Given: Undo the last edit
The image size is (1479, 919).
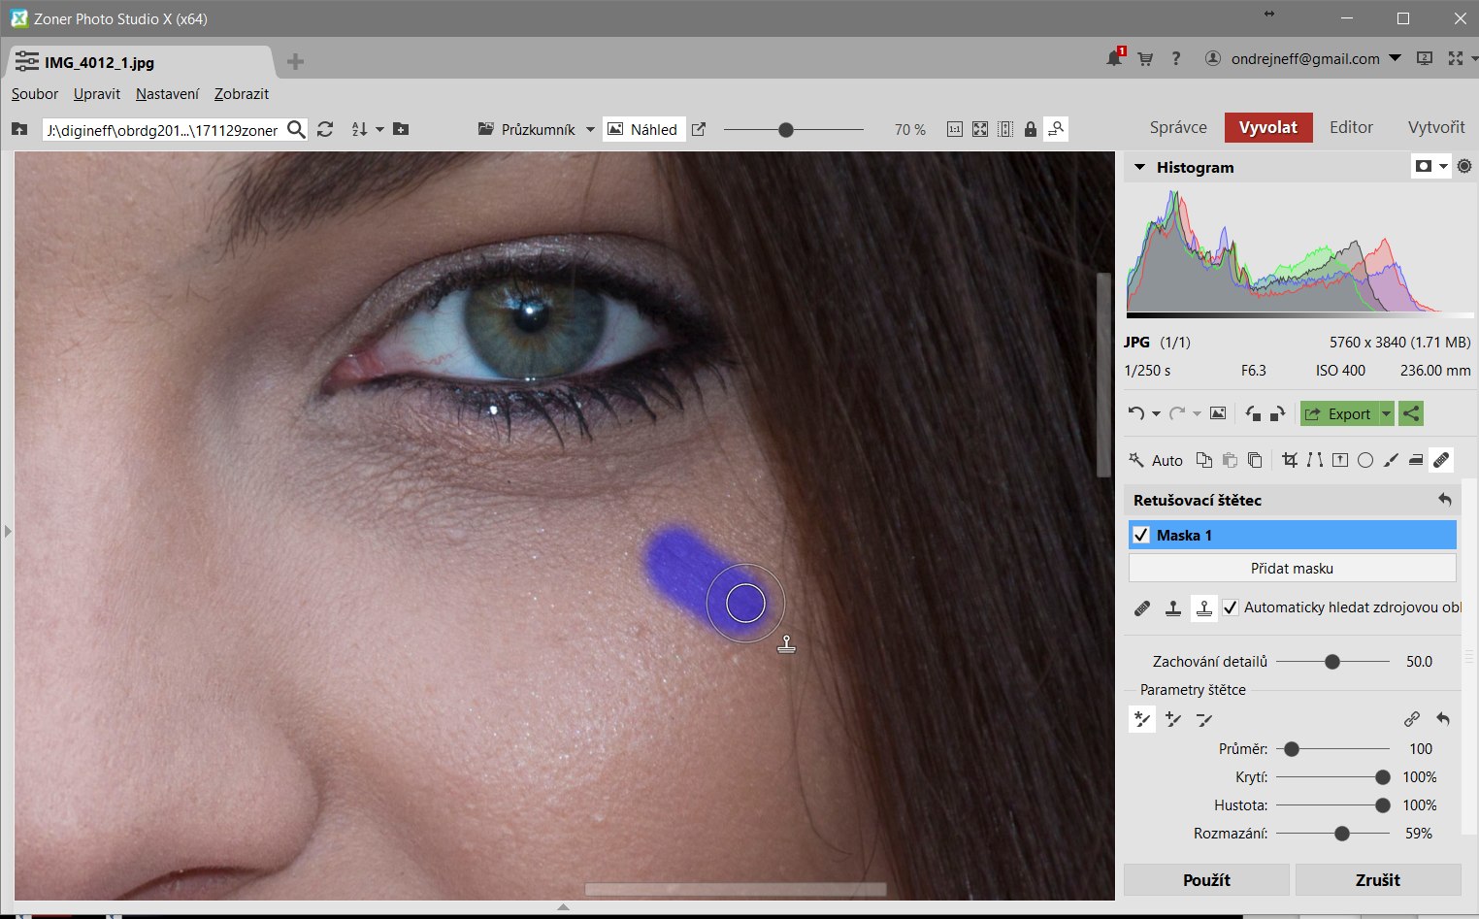Looking at the screenshot, I should (x=1136, y=413).
